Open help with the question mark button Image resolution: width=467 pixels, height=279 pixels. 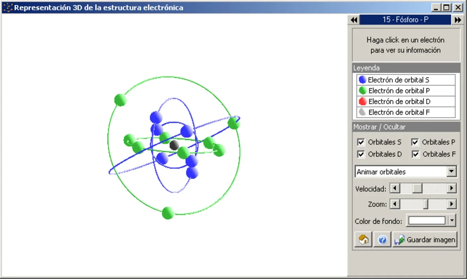tap(382, 240)
